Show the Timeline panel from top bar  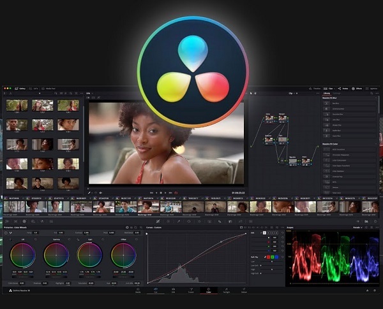315,89
